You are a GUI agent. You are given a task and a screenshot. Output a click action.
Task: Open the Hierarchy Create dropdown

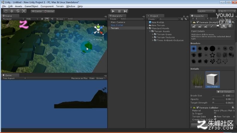(114, 19)
